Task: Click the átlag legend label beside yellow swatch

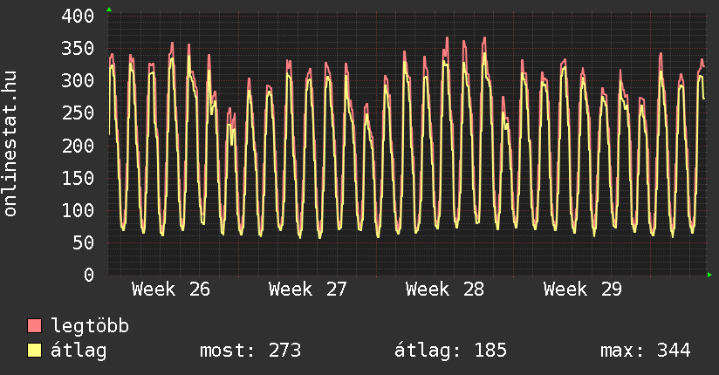Action: click(79, 351)
